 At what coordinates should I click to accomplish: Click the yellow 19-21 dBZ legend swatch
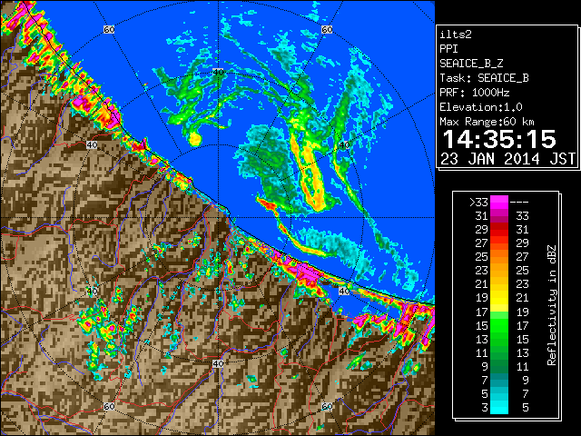coord(499,298)
